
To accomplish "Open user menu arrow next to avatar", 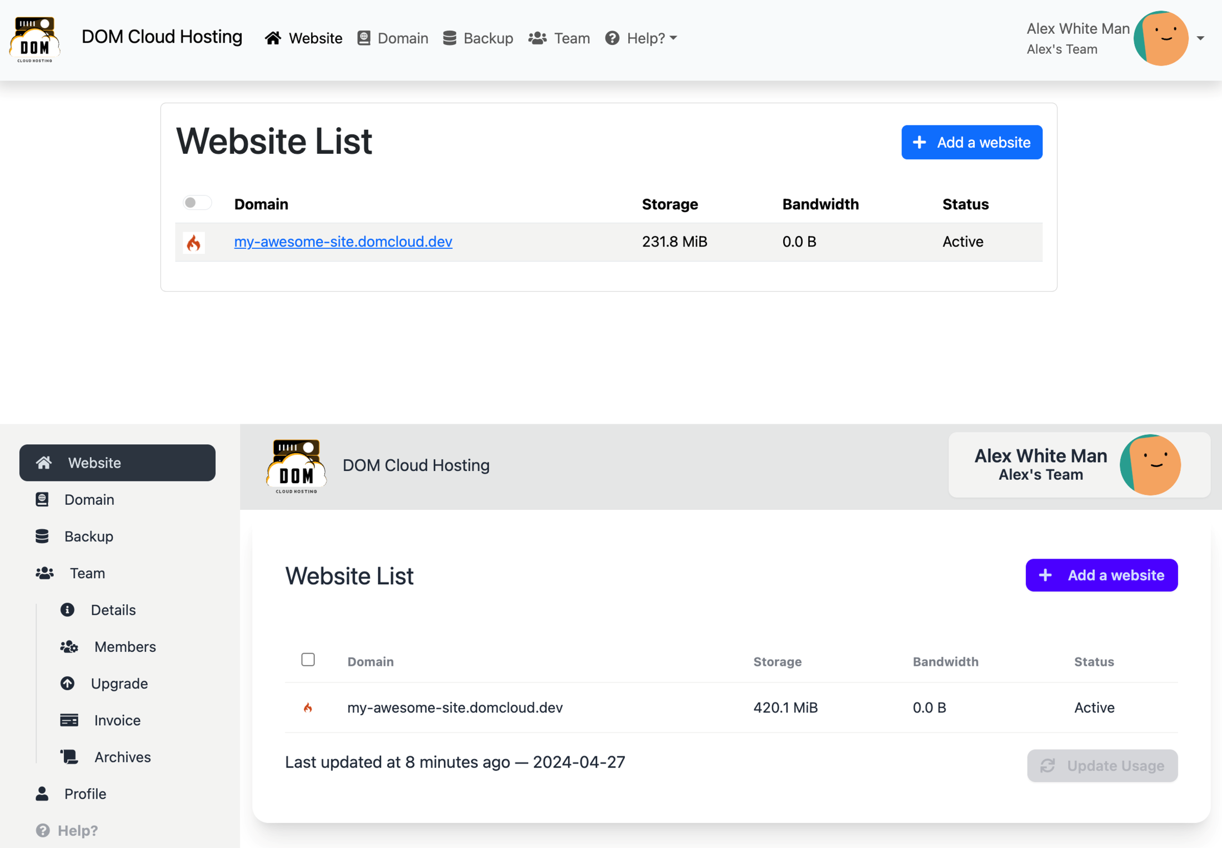I will pyautogui.click(x=1200, y=38).
